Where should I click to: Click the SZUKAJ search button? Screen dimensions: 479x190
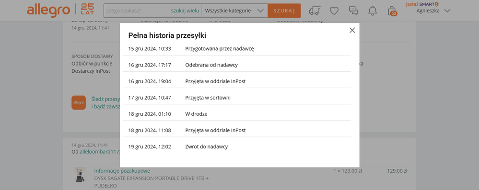[284, 11]
